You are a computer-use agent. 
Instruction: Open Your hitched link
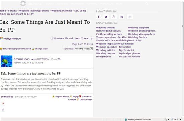pyautogui.click(x=126, y=44)
